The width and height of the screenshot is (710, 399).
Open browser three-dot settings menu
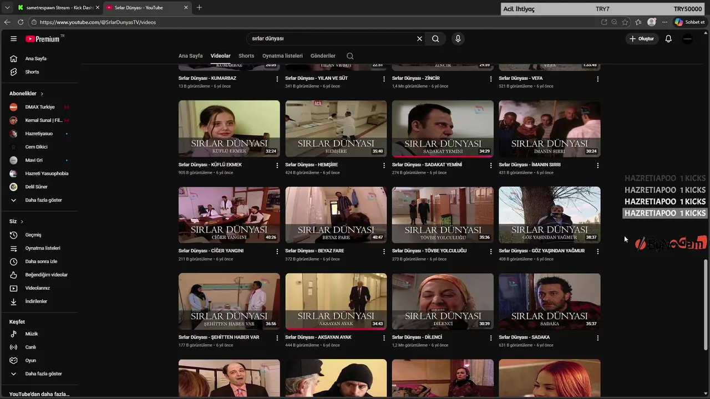click(x=665, y=22)
